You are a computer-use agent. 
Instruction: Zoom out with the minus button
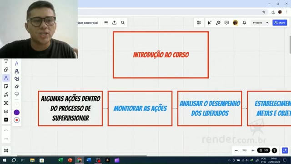[236, 150]
